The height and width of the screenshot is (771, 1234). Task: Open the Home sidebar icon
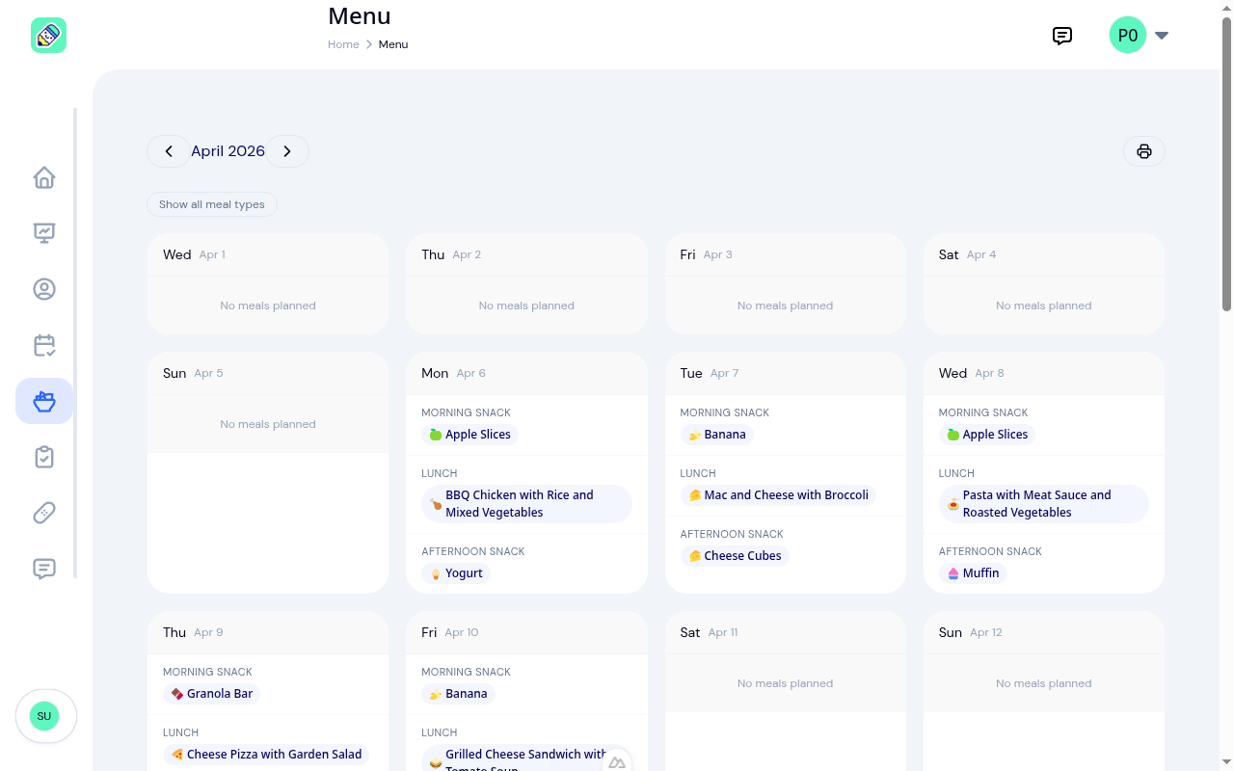(44, 177)
